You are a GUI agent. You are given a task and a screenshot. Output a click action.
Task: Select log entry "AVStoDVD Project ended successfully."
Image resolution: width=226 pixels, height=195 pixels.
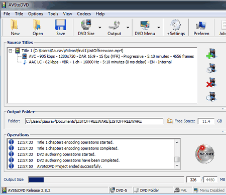click(69, 166)
